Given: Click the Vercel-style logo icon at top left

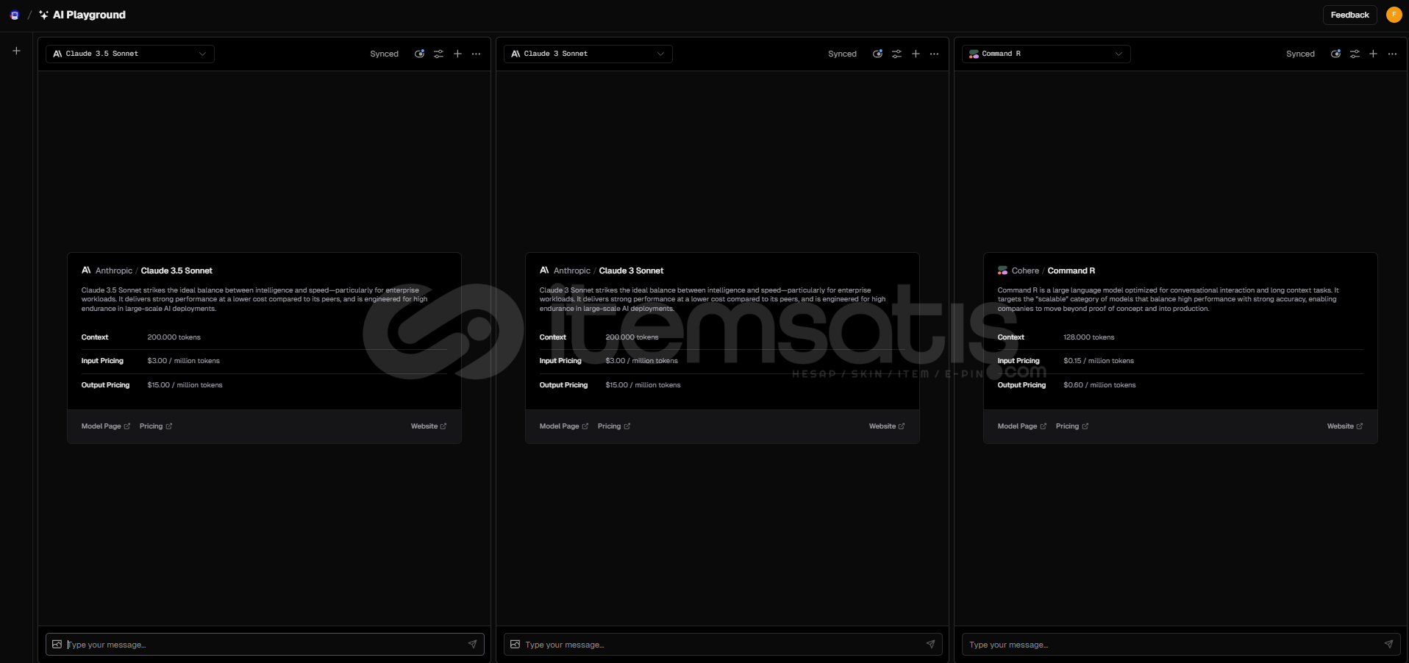Looking at the screenshot, I should [15, 15].
